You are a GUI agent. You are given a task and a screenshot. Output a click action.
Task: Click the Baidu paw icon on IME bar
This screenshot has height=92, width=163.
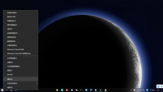(158, 86)
